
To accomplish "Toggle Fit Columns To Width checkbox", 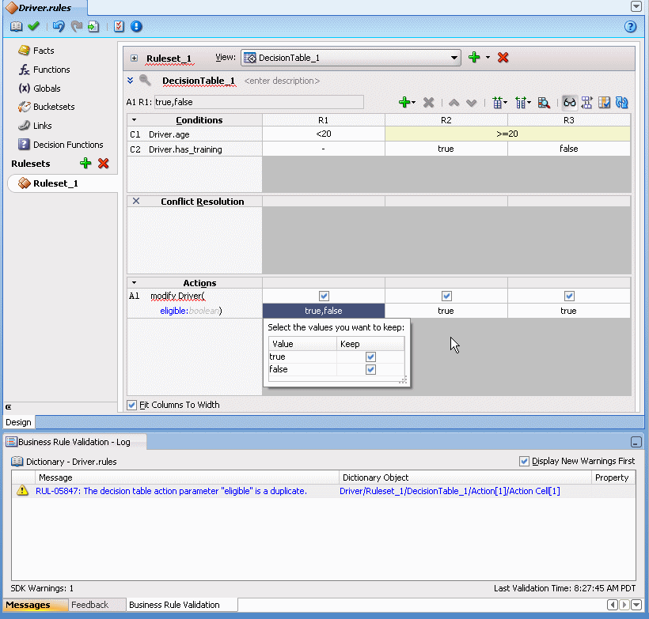I will [x=132, y=405].
